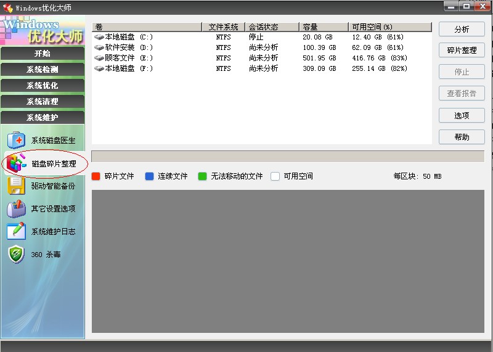
Task: Click the drive icon for 顾客文件 (E:)
Action: 99,58
